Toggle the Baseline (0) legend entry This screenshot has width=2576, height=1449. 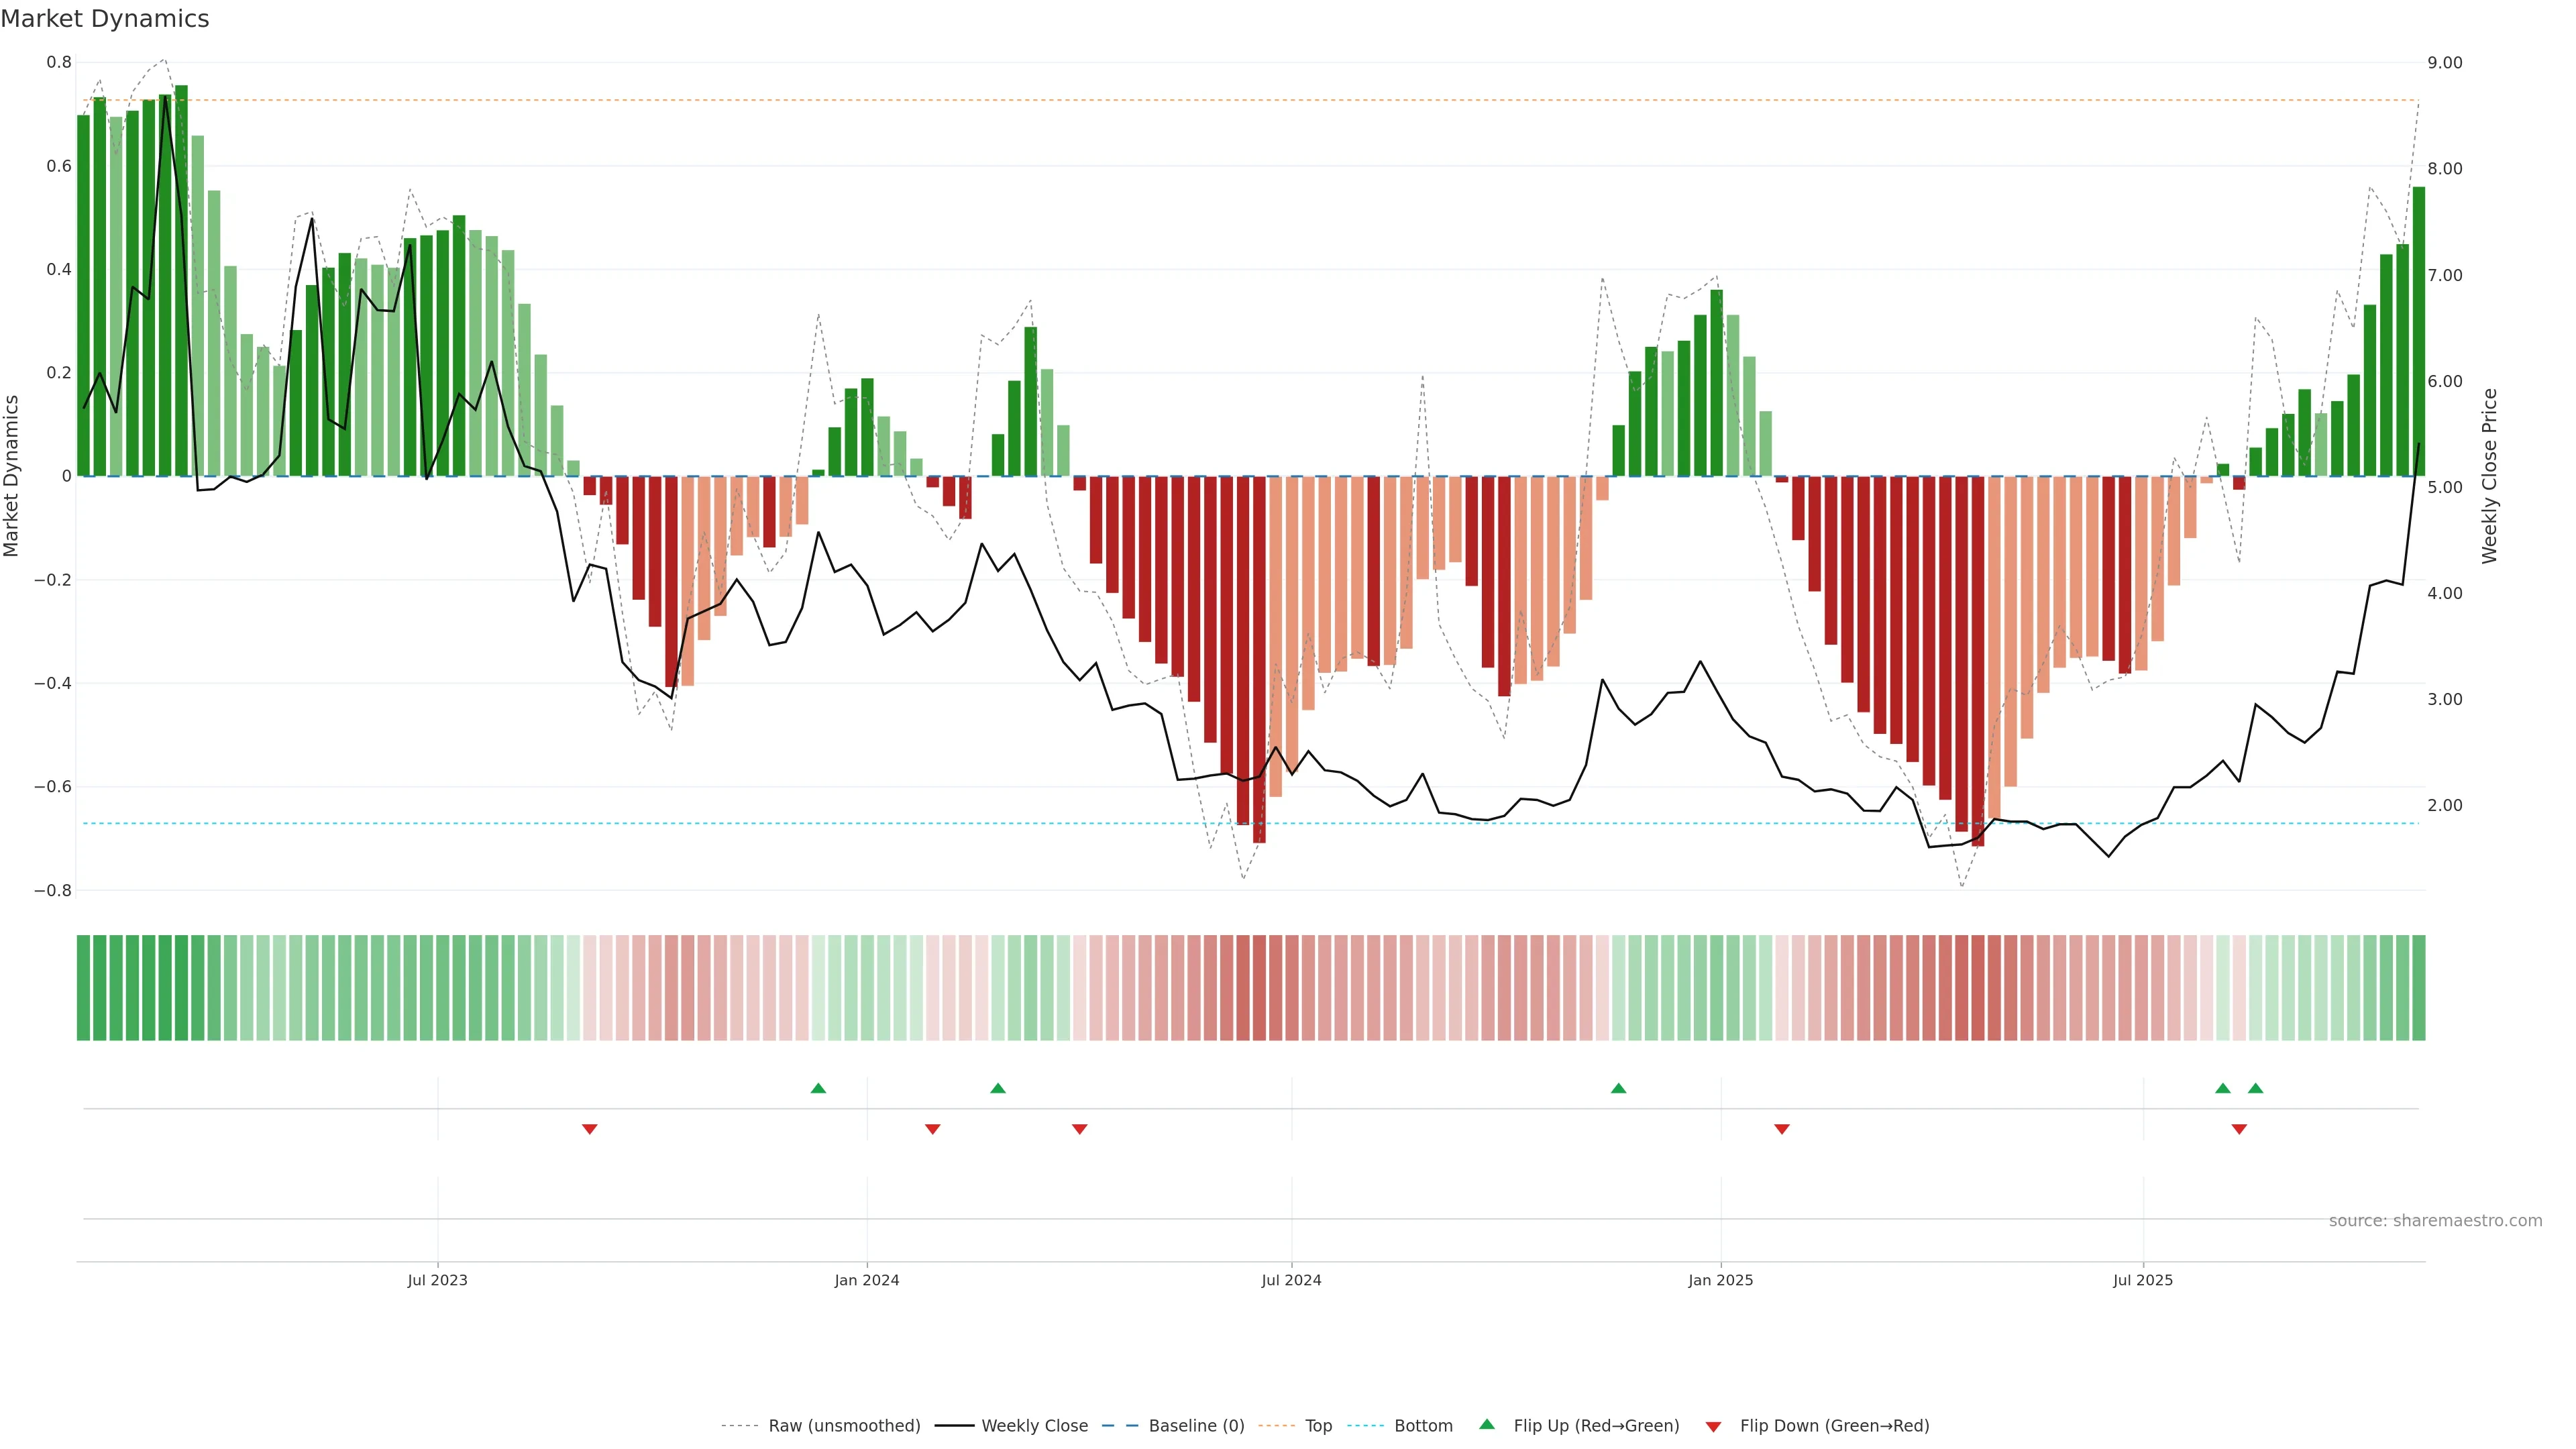coord(1196,1426)
